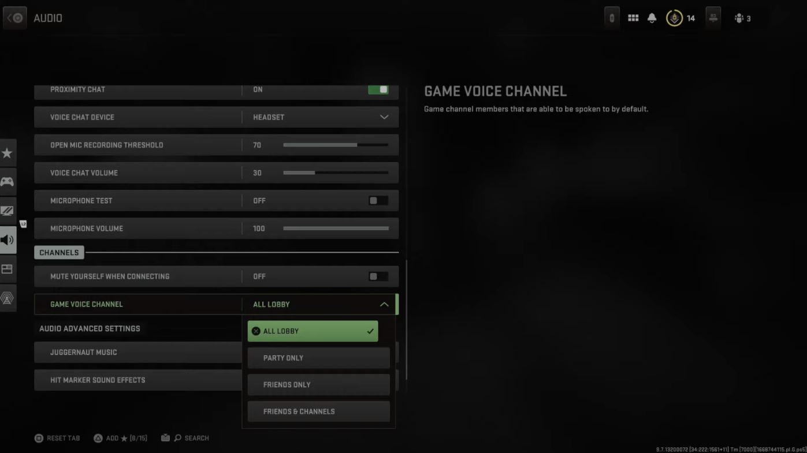807x453 pixels.
Task: Open the Account & Network tab icon
Action: coord(8,298)
